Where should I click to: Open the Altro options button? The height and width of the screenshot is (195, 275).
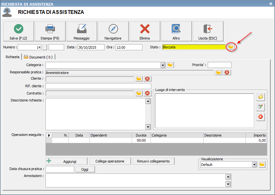tap(176, 31)
